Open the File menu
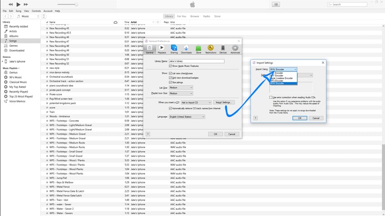 (5, 11)
